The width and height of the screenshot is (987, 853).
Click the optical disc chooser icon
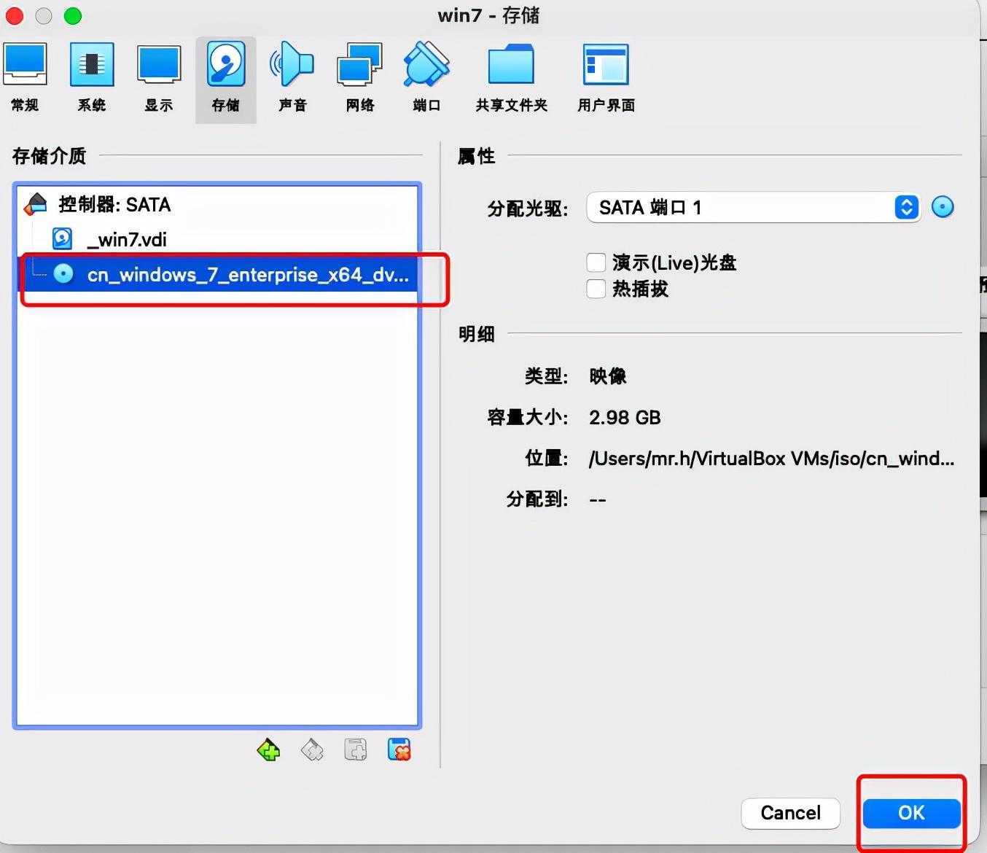[943, 208]
